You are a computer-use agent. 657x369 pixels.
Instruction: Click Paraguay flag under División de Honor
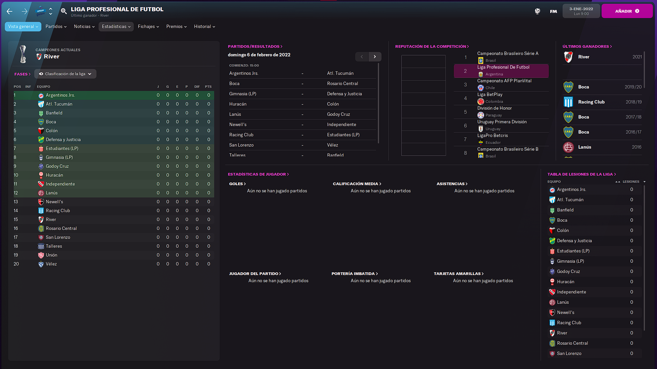[481, 115]
